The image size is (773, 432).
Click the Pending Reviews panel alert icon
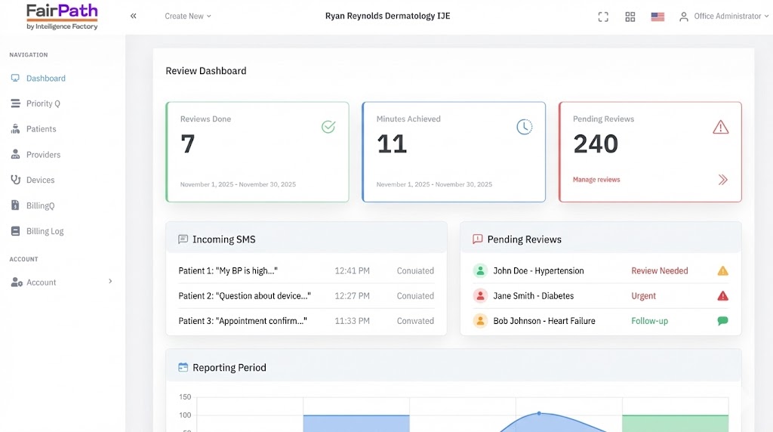pos(477,239)
